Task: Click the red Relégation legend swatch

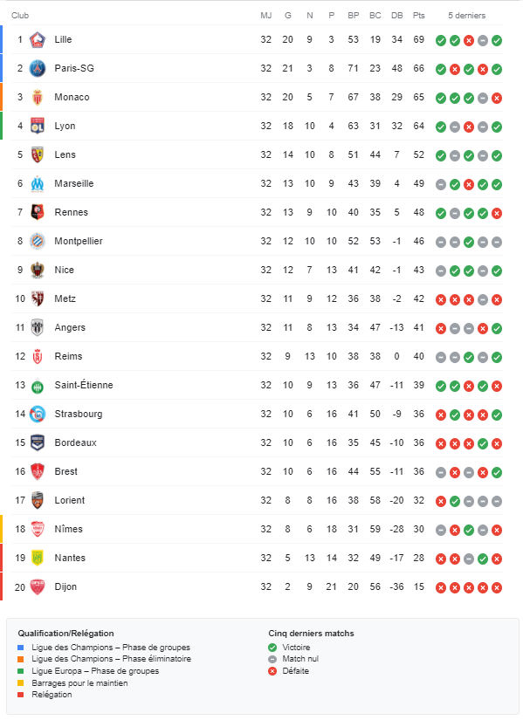Action: coord(21,695)
